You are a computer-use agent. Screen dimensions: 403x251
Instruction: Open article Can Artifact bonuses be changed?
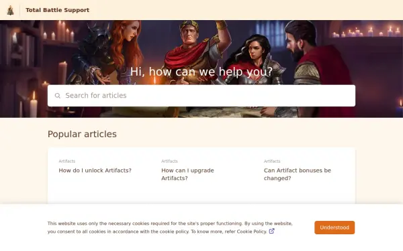(298, 174)
